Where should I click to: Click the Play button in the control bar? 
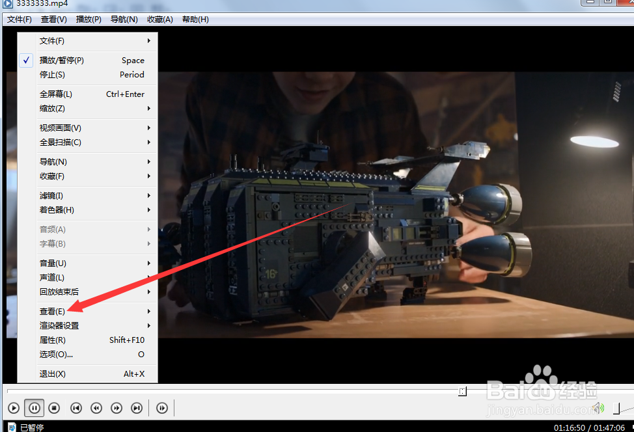point(14,408)
